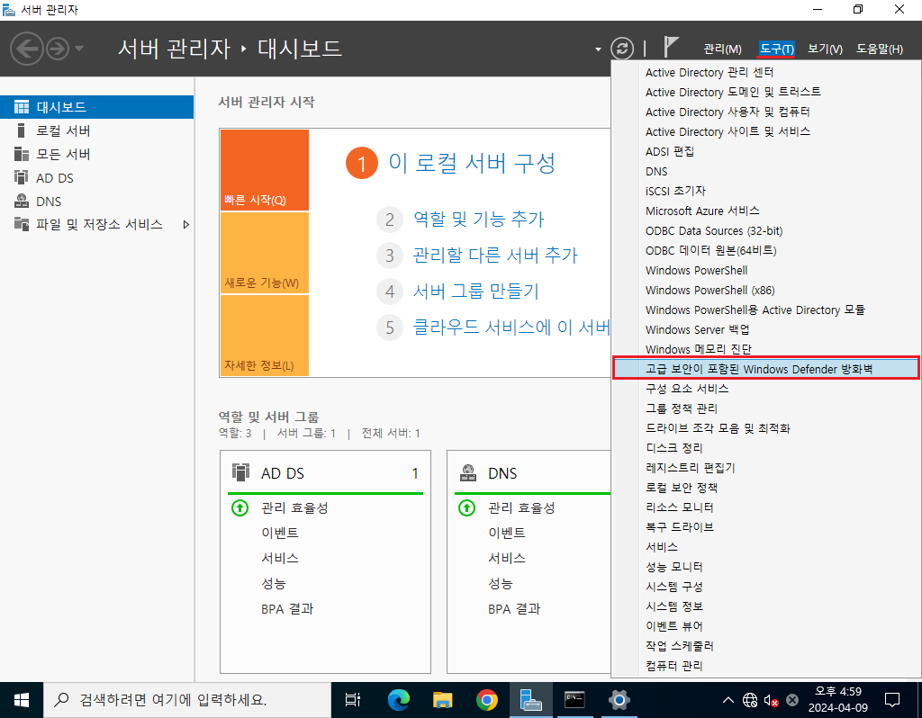The image size is (922, 718).
Task: Click the AD DS 관리 효율성 status icon
Action: point(240,507)
